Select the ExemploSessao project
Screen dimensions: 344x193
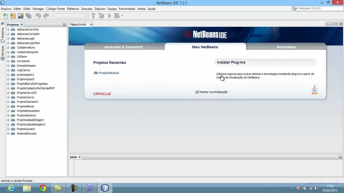pyautogui.click(x=26, y=66)
